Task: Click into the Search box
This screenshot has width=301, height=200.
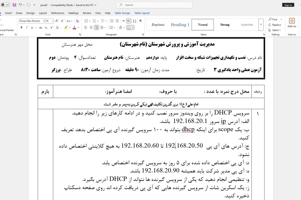Action: click(x=154, y=5)
